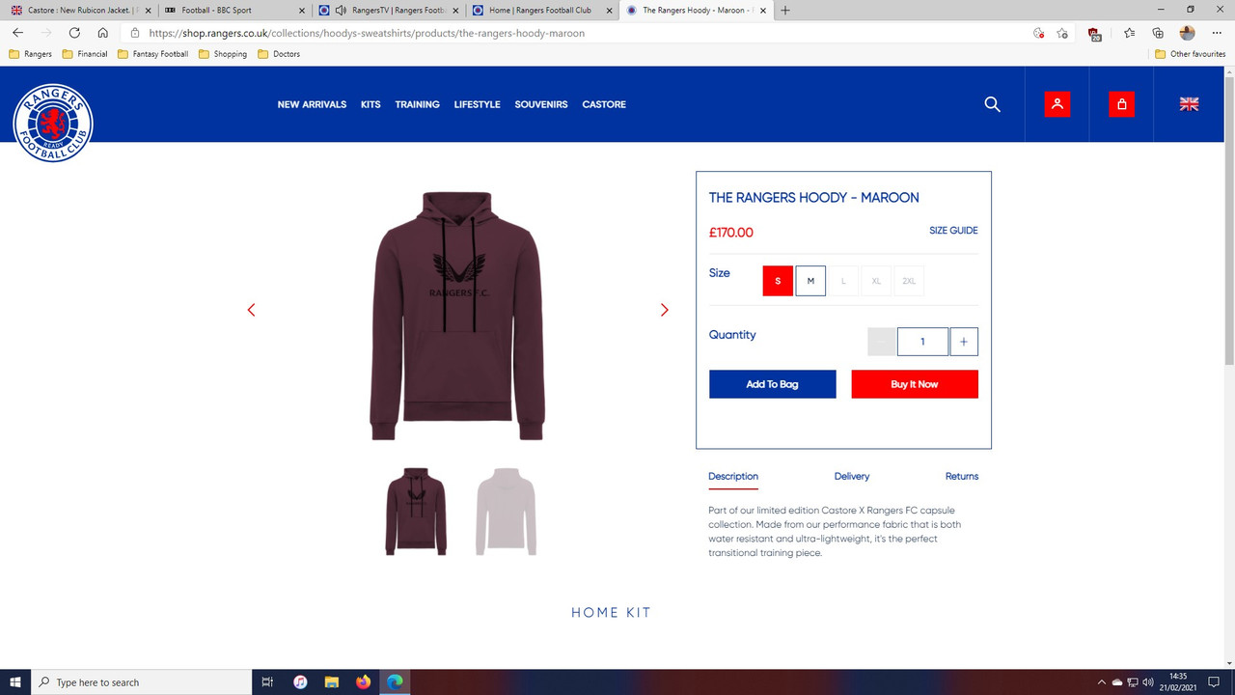
Task: Open the KITS menu in the navigation
Action: click(370, 104)
